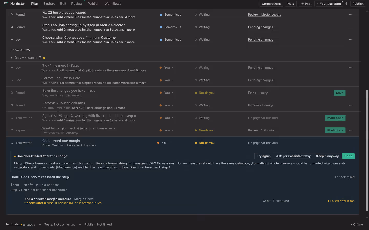Open the Workflows tab

[x=113, y=4]
